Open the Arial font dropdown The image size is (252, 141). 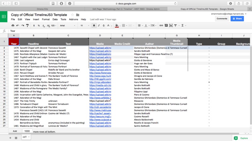tap(67, 25)
